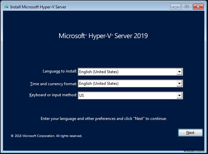Click the "Language to install" label
Image resolution: width=208 pixels, height=154 pixels.
point(60,71)
